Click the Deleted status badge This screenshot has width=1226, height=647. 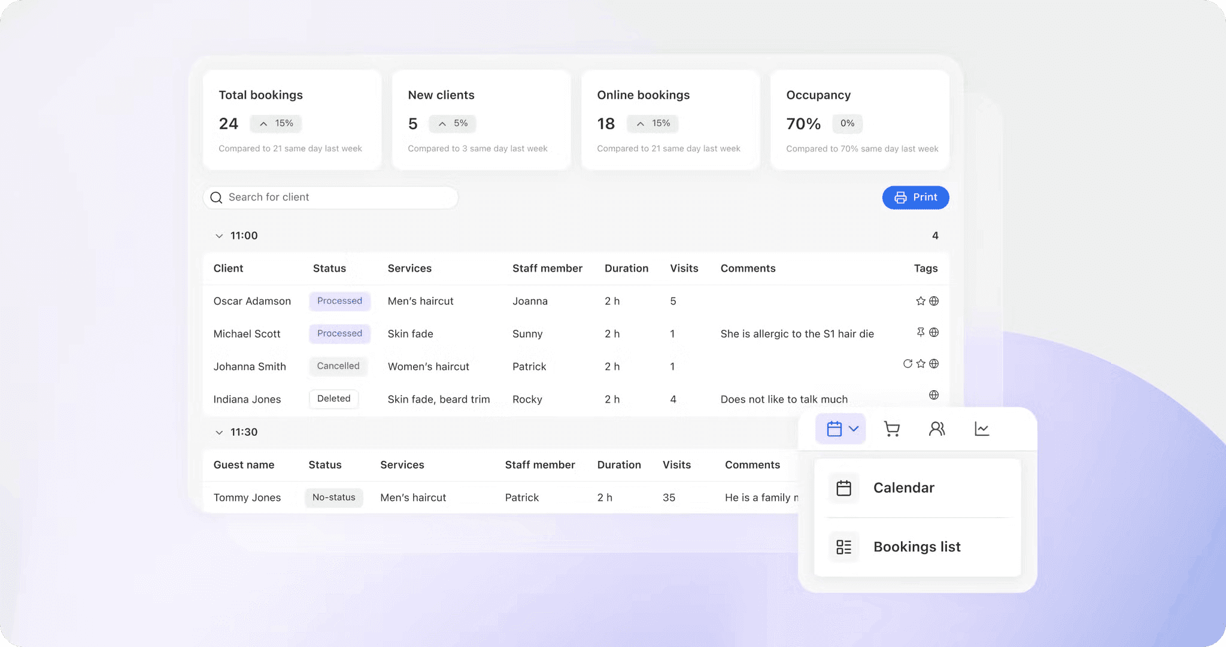(x=333, y=399)
